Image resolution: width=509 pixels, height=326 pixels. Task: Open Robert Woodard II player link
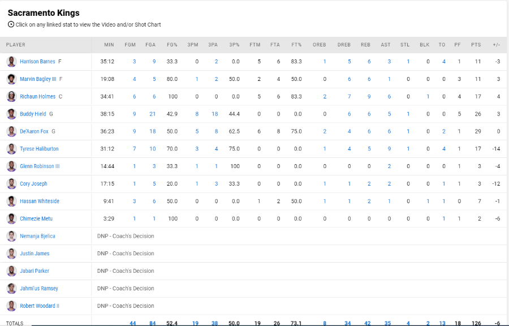40,306
